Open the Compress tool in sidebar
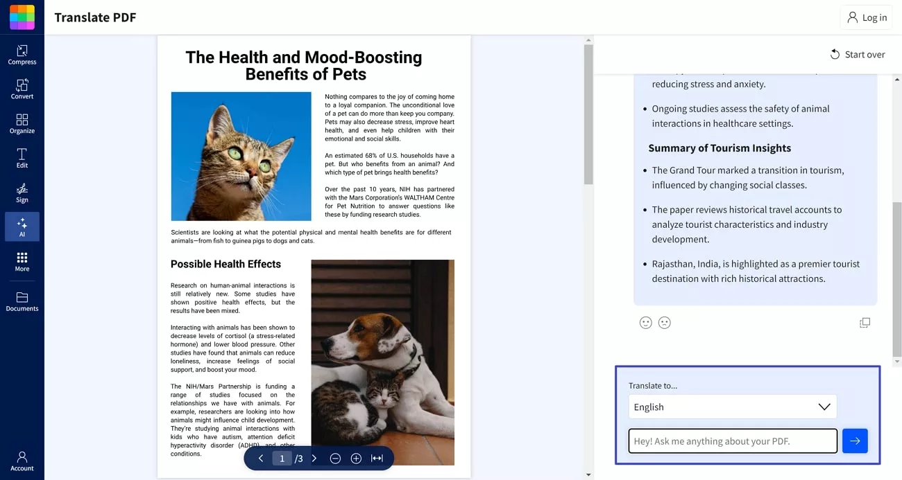This screenshot has width=902, height=480. (x=22, y=54)
